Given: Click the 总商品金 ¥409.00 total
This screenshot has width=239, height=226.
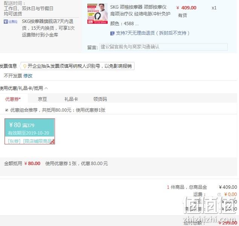Looking at the screenshot, I should point(228,187).
